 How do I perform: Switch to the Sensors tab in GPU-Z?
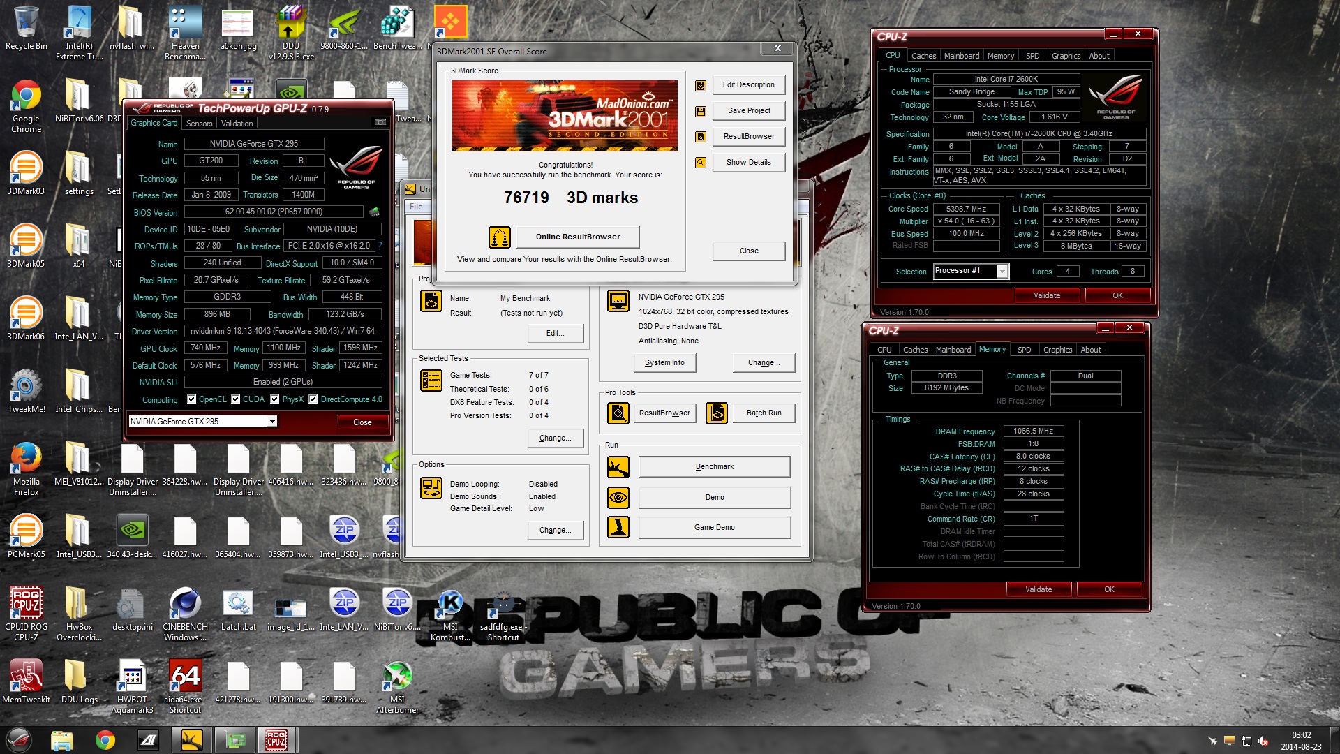click(199, 124)
